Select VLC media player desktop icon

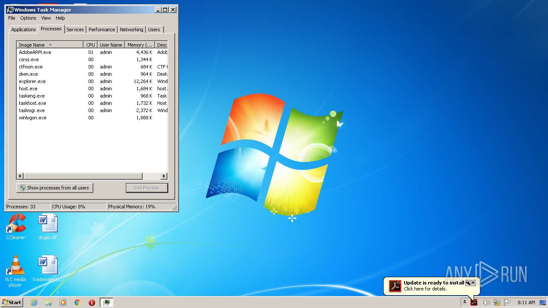15,271
